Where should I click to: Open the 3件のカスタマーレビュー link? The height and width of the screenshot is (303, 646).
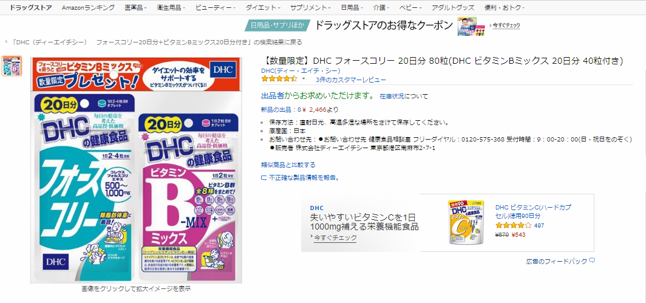coord(351,80)
